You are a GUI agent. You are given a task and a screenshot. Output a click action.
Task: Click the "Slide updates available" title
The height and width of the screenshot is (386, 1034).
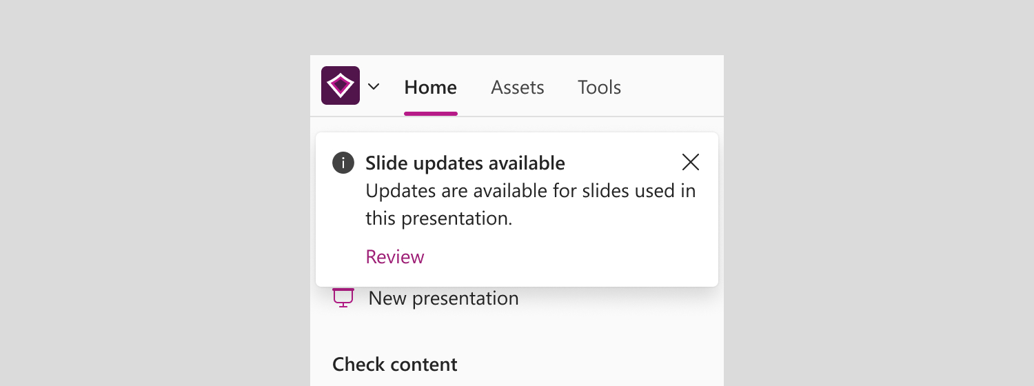tap(465, 163)
